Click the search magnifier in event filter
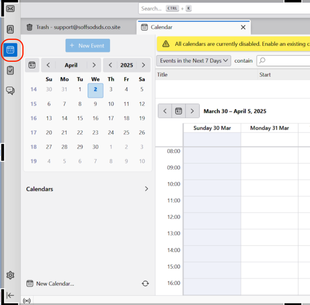Image resolution: width=310 pixels, height=305 pixels. coord(263,61)
